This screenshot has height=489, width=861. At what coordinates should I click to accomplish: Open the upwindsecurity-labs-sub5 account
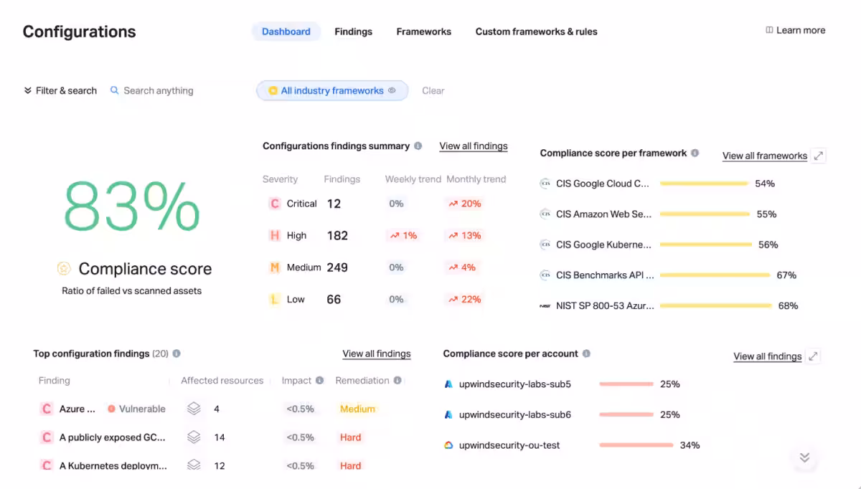pos(514,384)
